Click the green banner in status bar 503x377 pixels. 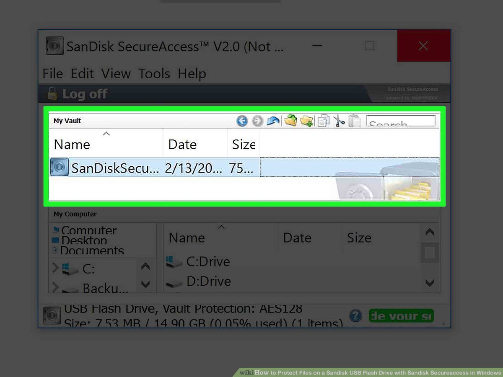coord(401,315)
